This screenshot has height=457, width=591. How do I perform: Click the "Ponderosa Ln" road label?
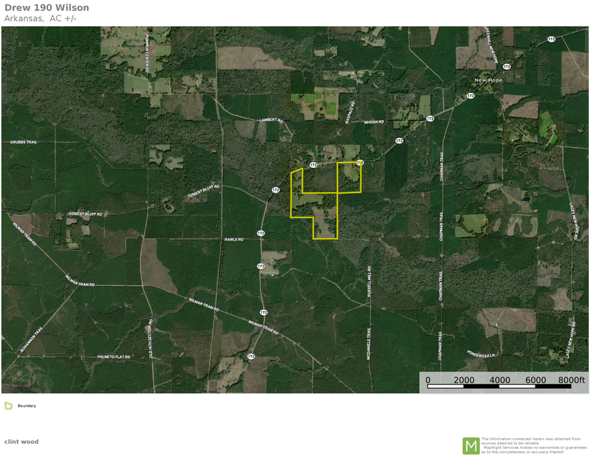tap(481, 354)
